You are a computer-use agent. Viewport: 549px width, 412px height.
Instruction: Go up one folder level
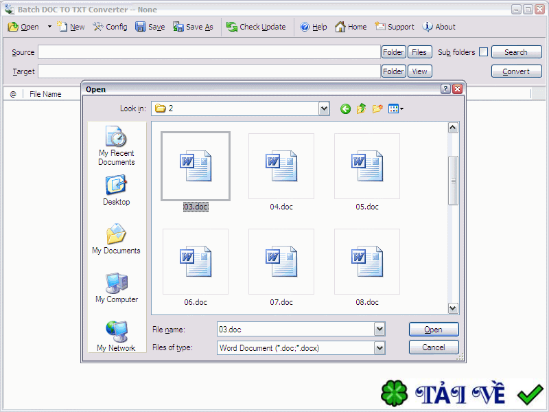pyautogui.click(x=362, y=109)
